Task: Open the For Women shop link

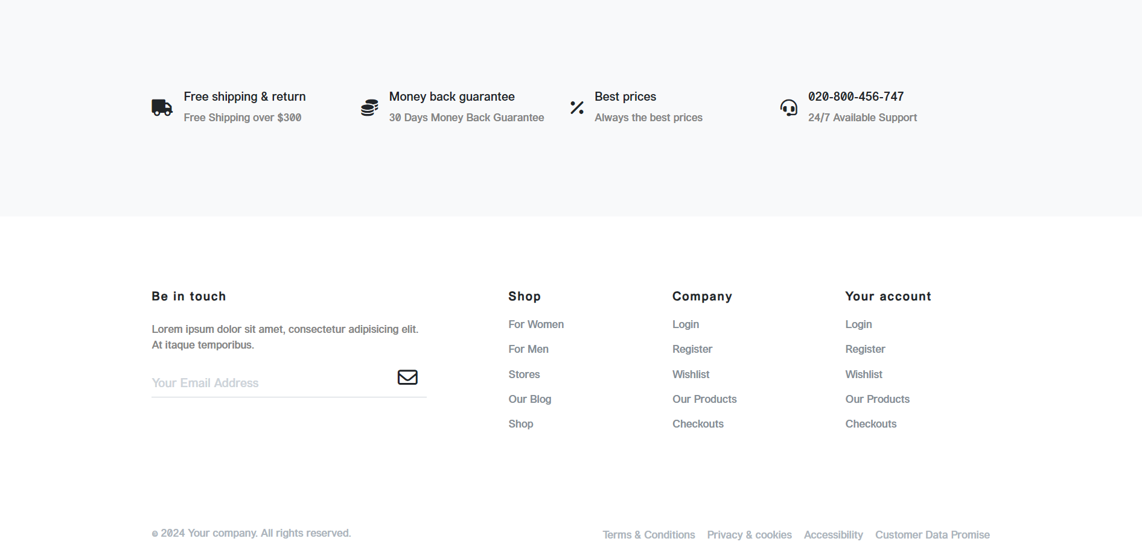Action: (535, 324)
